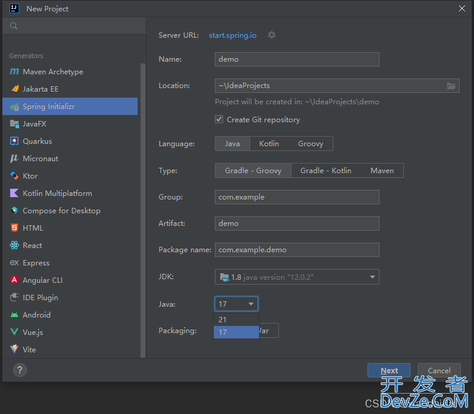Click the React atom icon

tap(14, 245)
